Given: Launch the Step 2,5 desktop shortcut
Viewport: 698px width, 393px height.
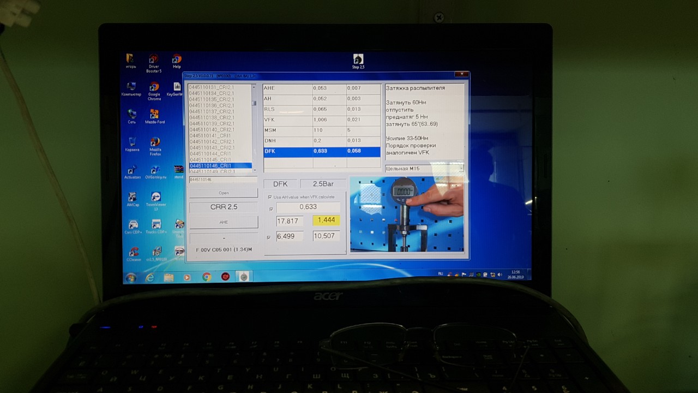Looking at the screenshot, I should click(358, 59).
